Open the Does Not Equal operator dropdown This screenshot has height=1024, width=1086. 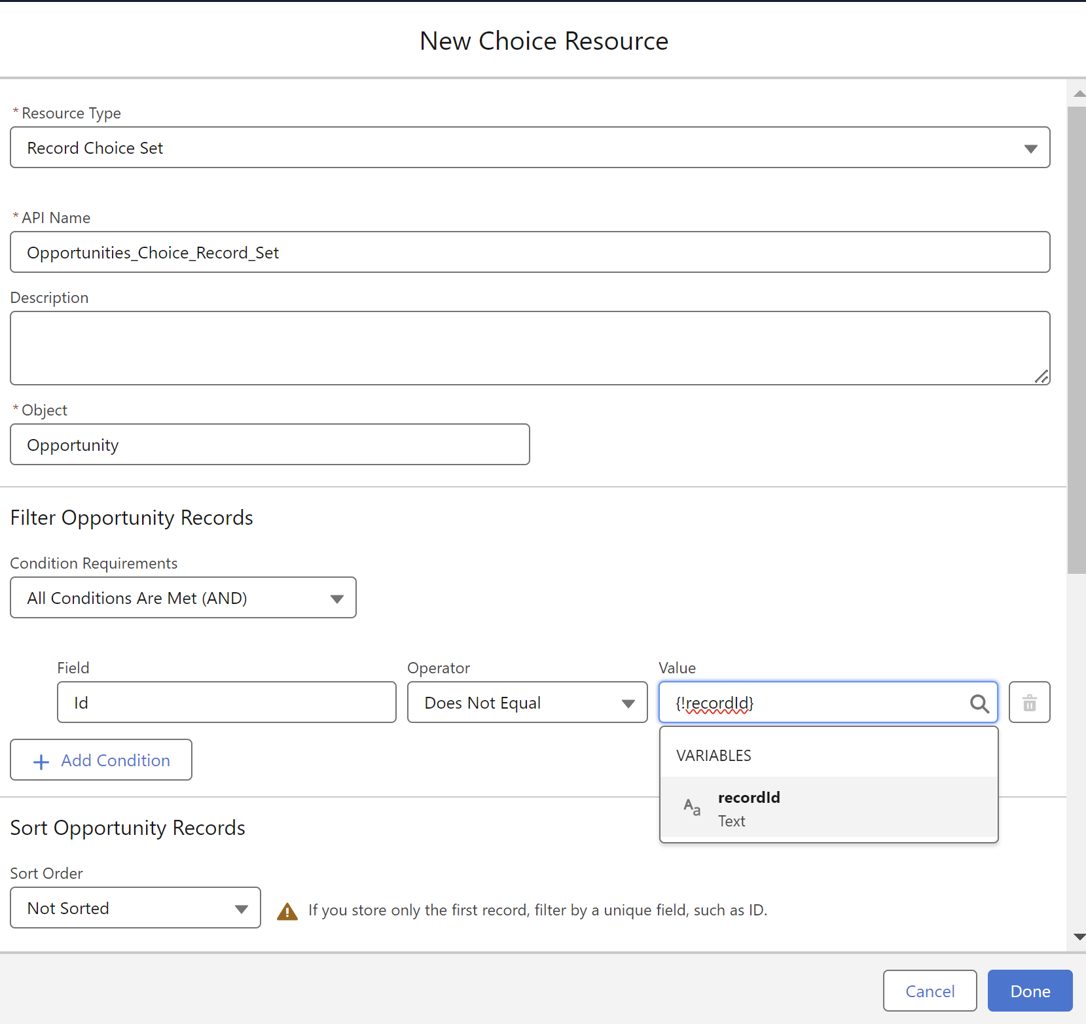528,702
